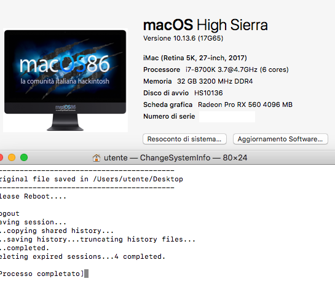Click the terminal line ending "session..."
The height and width of the screenshot is (284, 335).
tap(33, 222)
